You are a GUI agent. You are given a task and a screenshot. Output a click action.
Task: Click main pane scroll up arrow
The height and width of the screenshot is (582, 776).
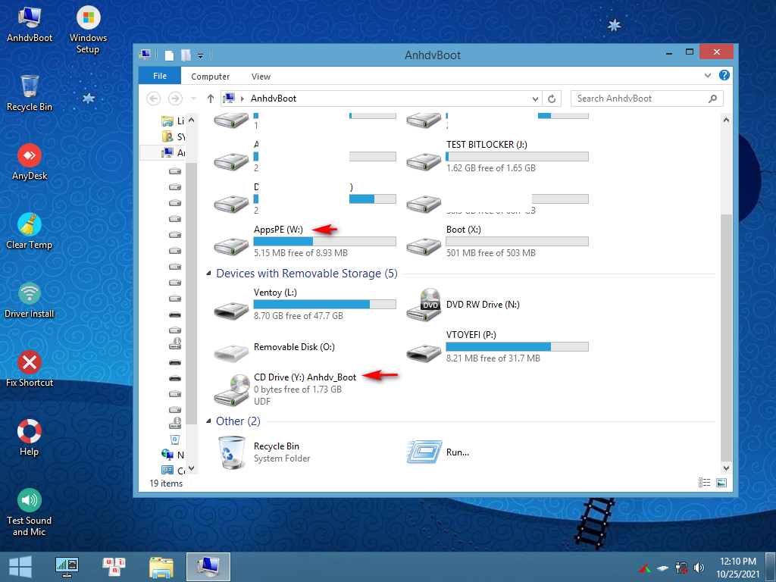pyautogui.click(x=726, y=120)
